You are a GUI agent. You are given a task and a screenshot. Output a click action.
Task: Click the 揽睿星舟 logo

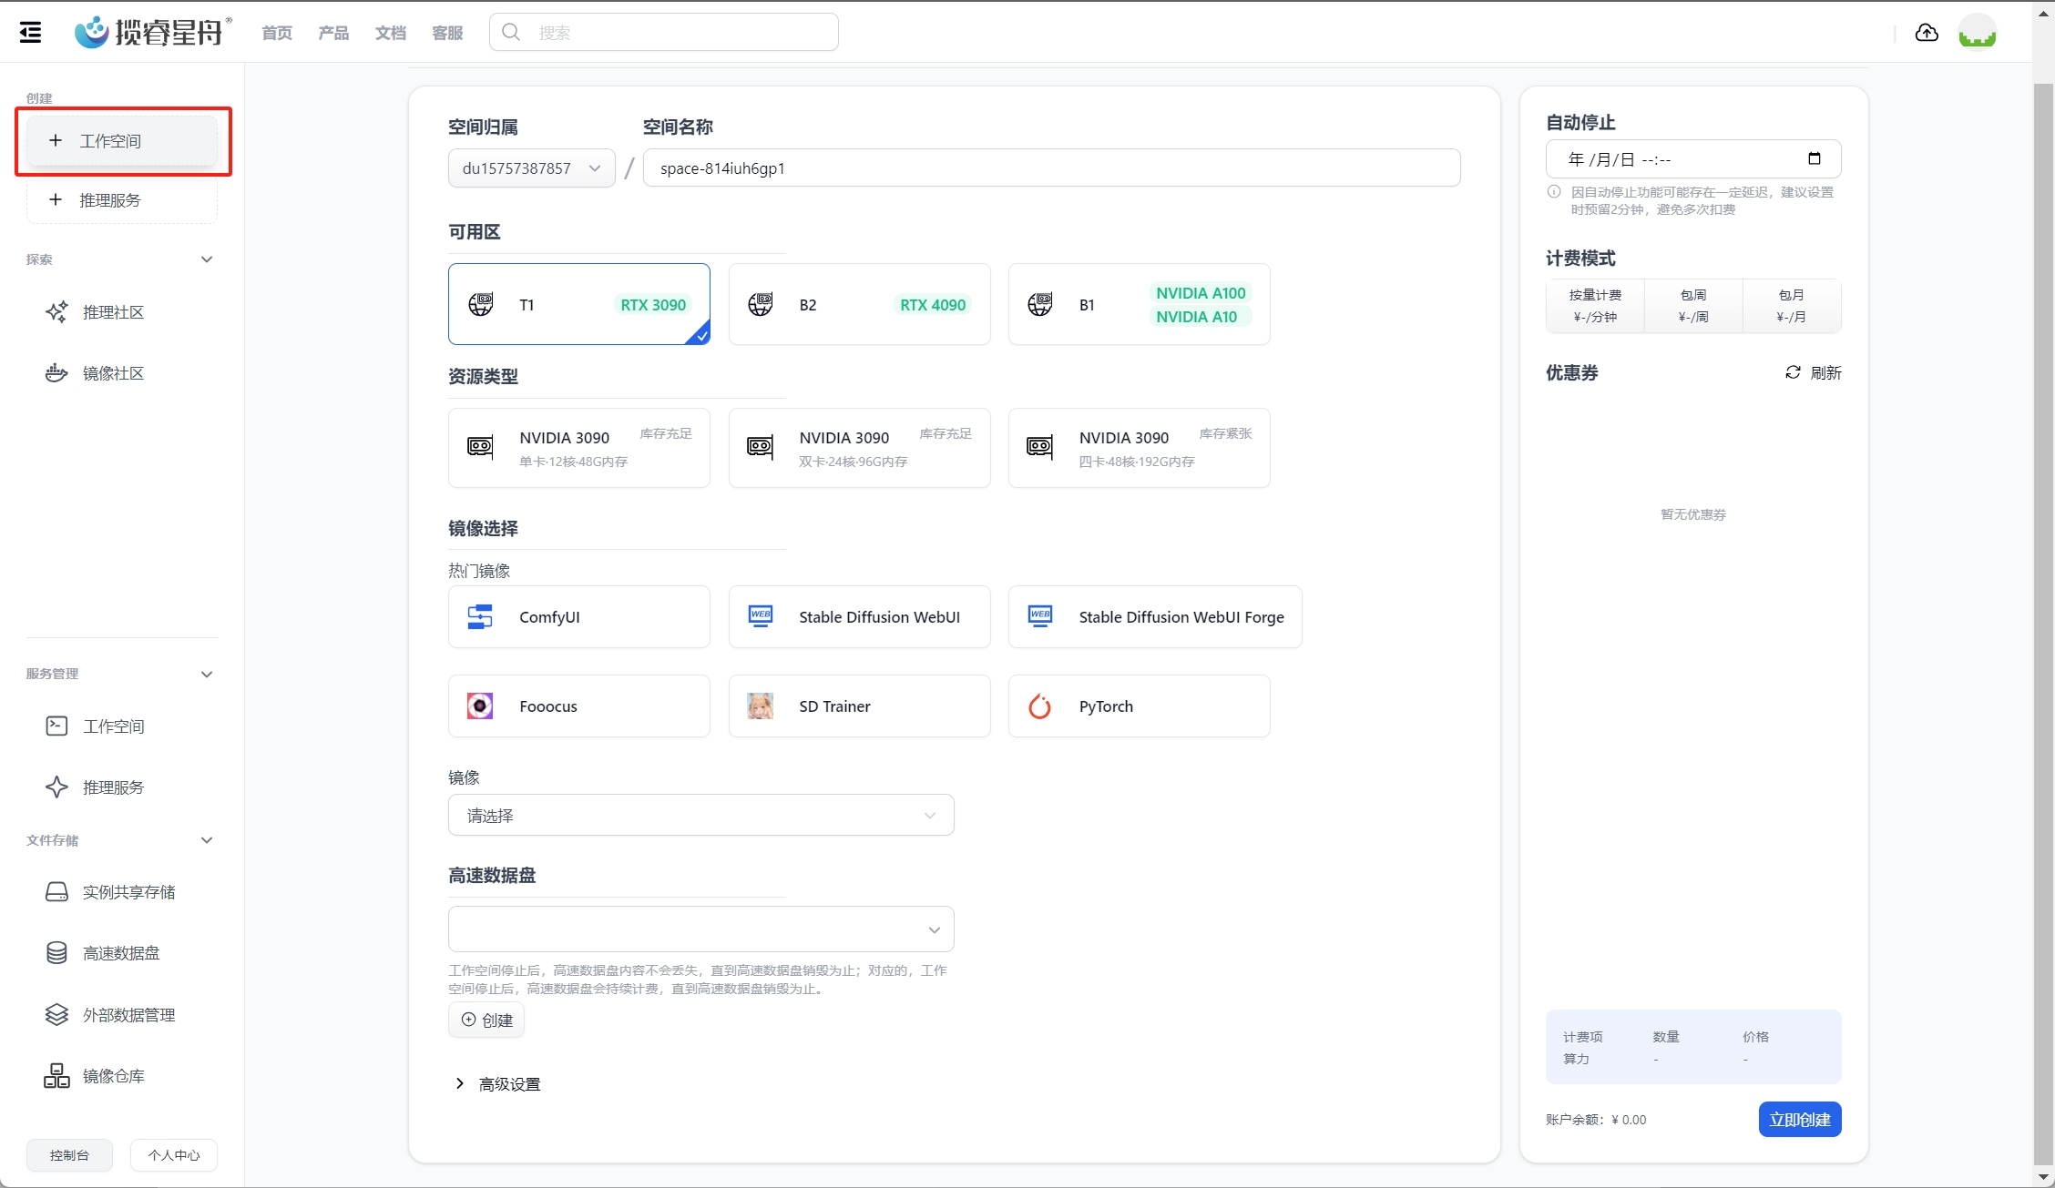pos(153,33)
